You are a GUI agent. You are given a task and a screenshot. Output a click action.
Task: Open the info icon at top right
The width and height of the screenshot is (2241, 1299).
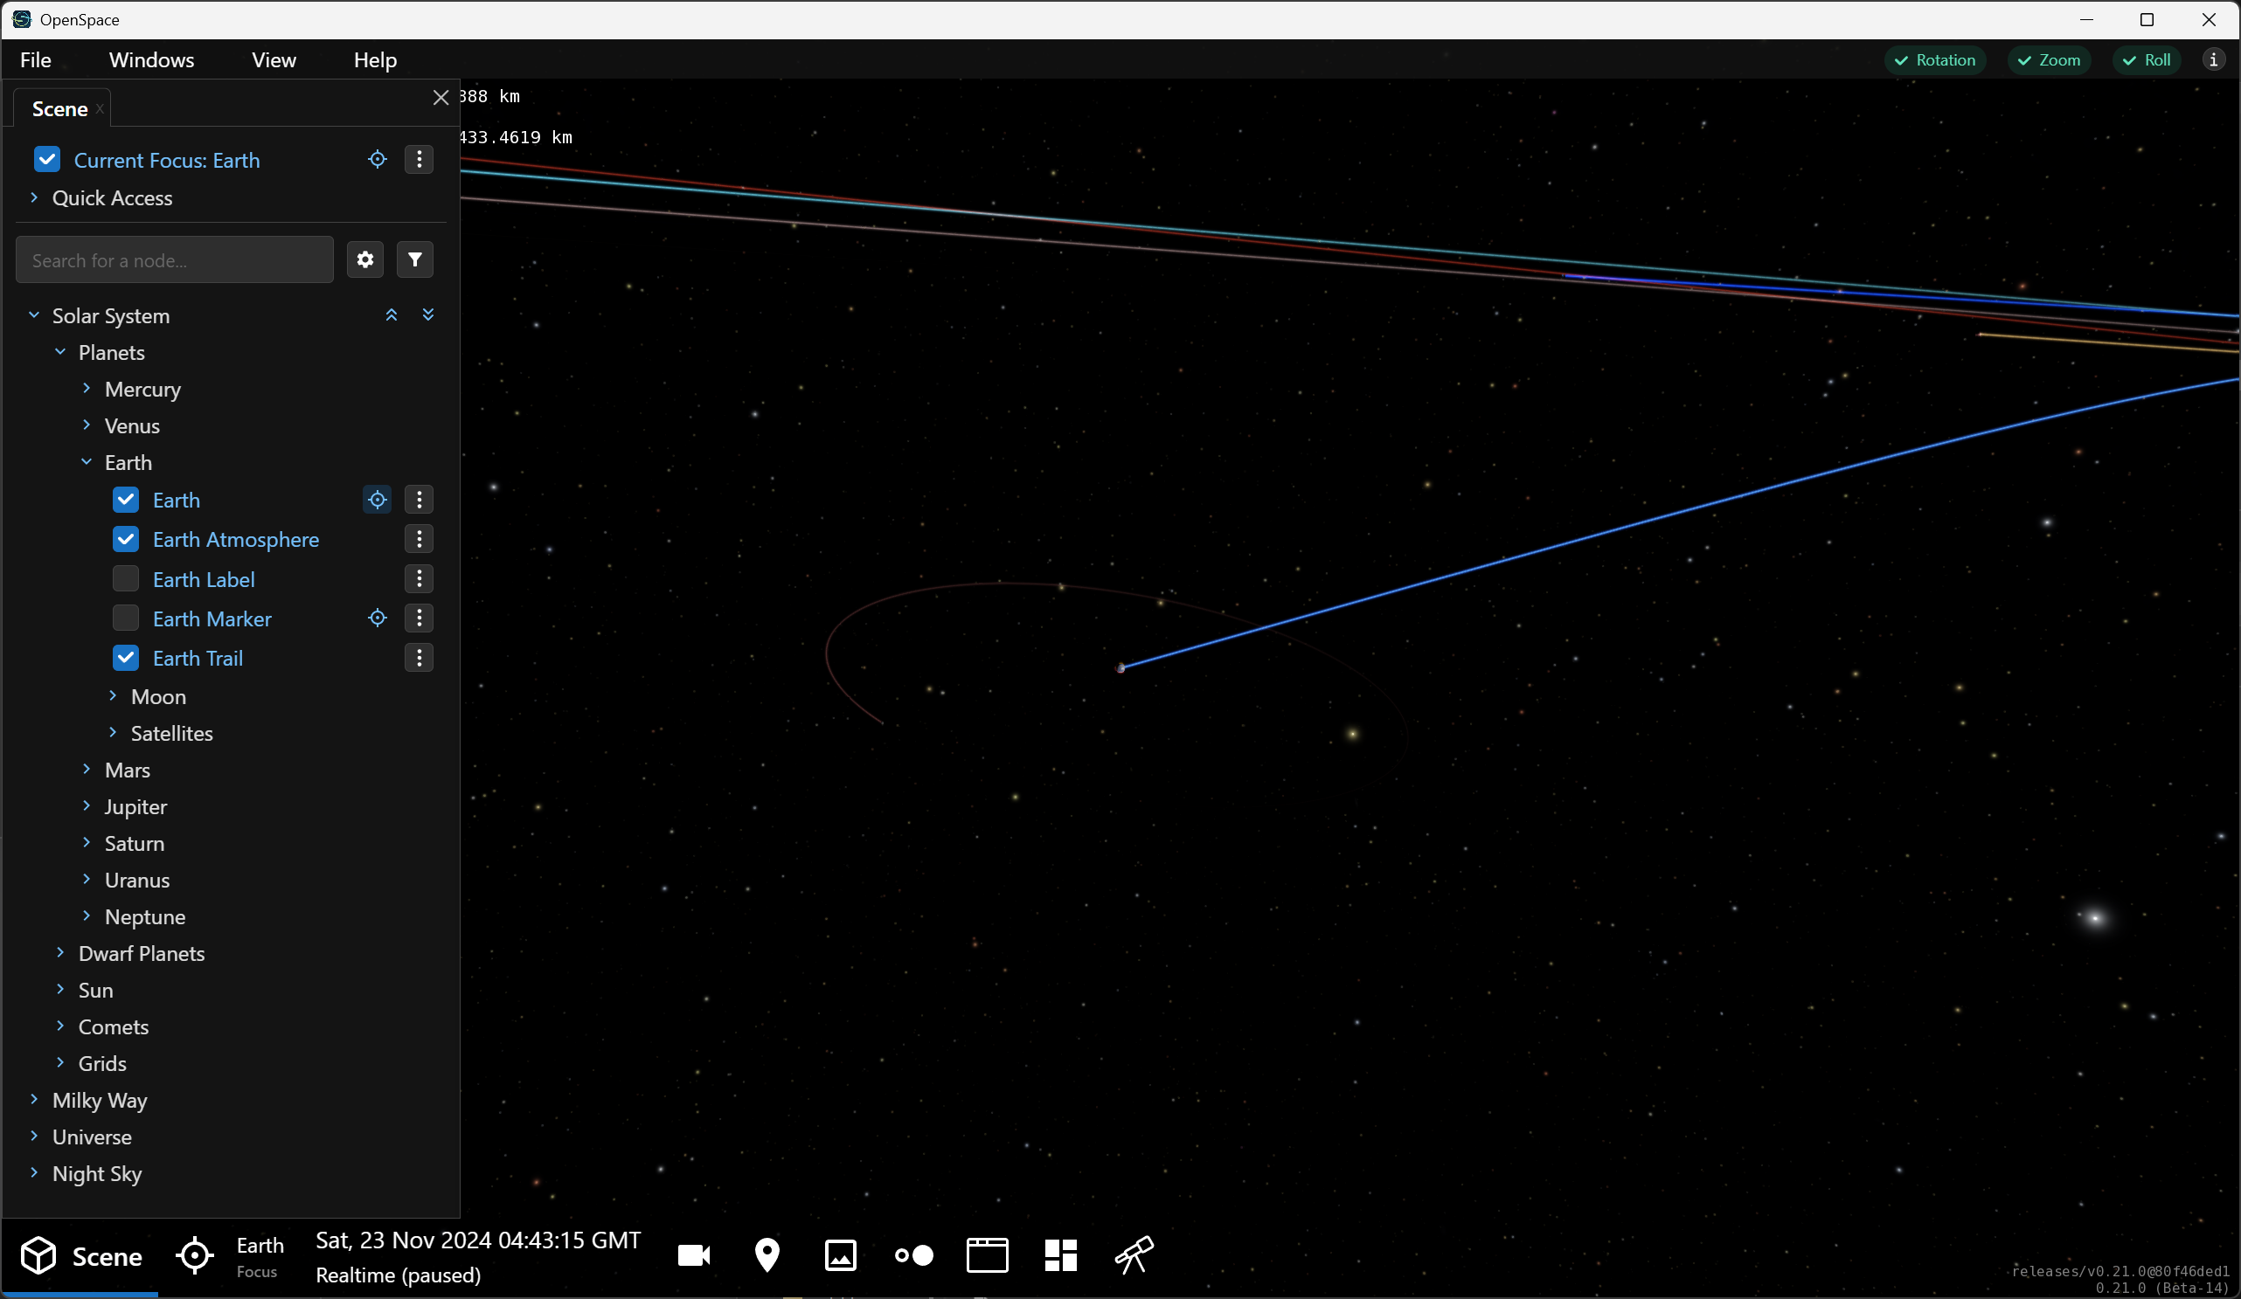(2213, 59)
